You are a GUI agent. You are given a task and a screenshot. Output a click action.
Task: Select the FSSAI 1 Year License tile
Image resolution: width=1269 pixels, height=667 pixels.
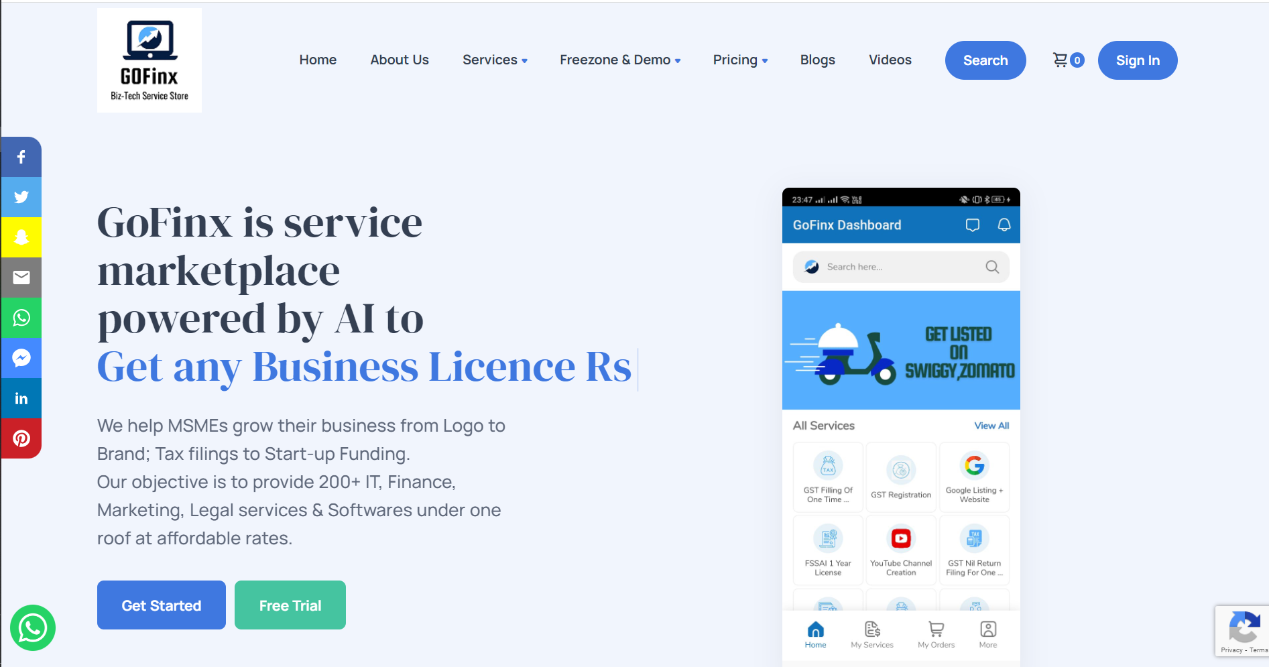click(x=828, y=550)
